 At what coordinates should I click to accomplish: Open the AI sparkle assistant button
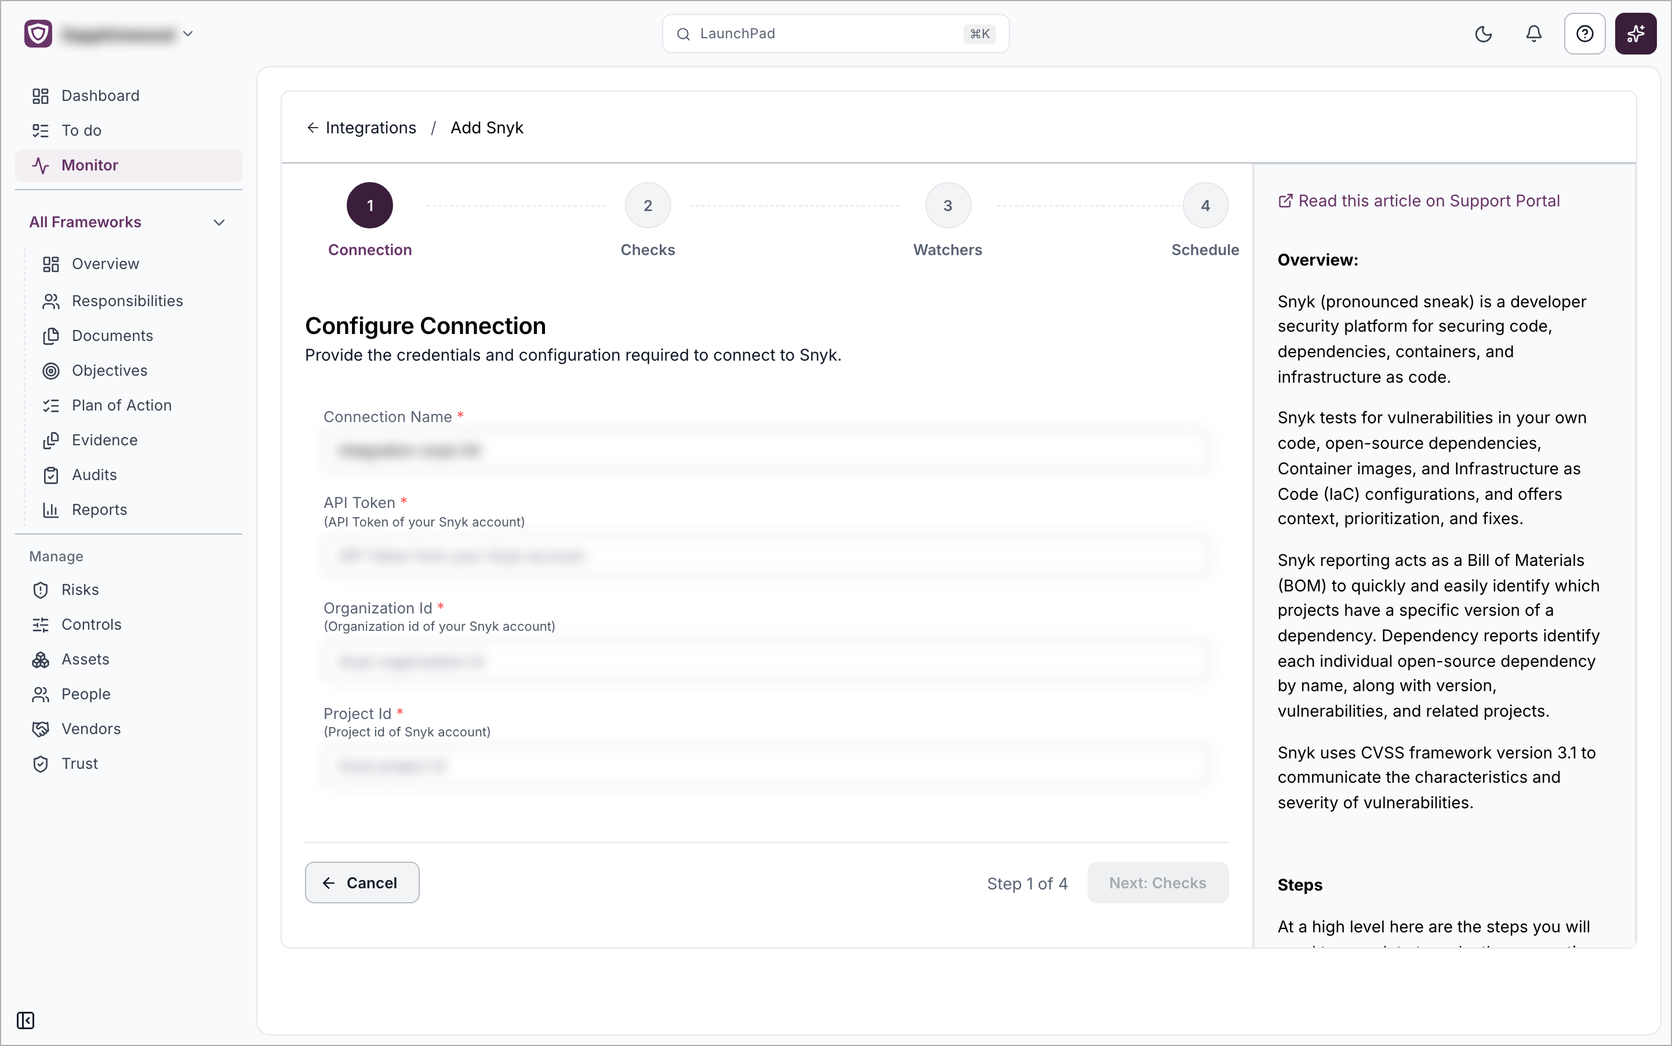click(x=1635, y=34)
